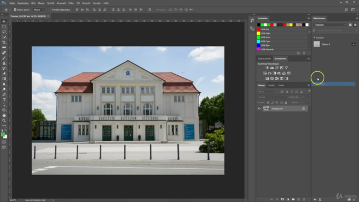Add a Color Balance adjustment
359x202 pixels.
[269, 73]
